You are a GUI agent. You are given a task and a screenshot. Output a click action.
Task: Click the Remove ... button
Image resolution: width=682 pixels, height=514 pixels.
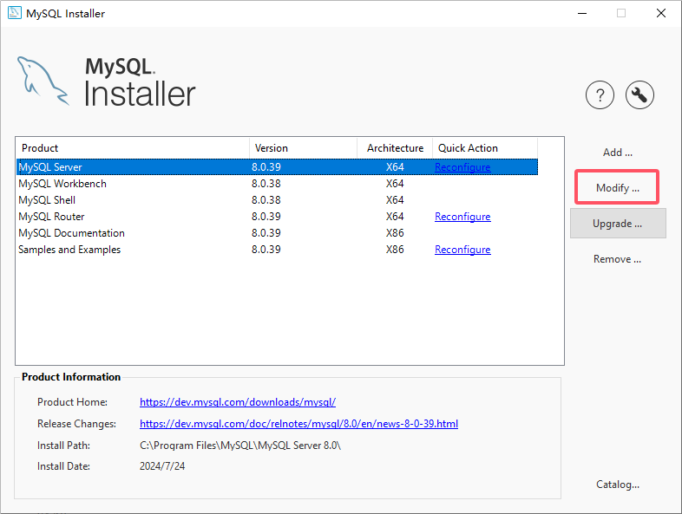618,259
